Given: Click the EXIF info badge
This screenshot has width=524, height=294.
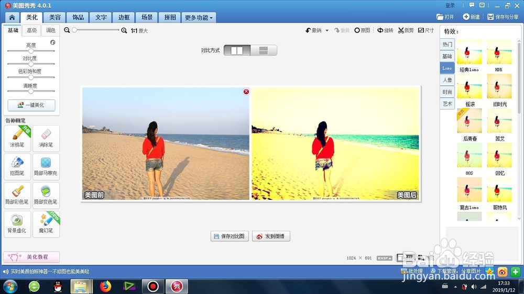Looking at the screenshot, I should [x=384, y=258].
